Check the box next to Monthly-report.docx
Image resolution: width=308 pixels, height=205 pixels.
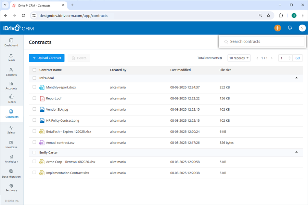(x=34, y=87)
